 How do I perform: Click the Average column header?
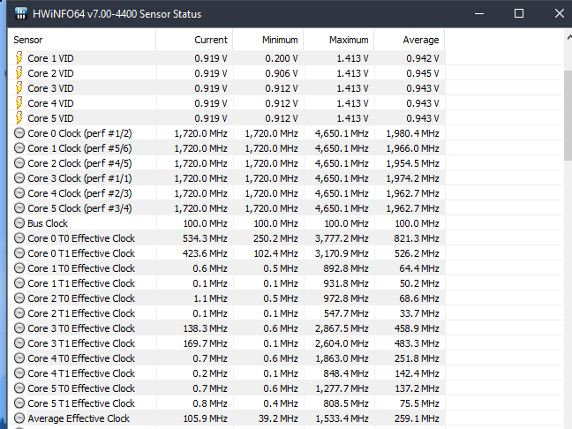(x=408, y=40)
